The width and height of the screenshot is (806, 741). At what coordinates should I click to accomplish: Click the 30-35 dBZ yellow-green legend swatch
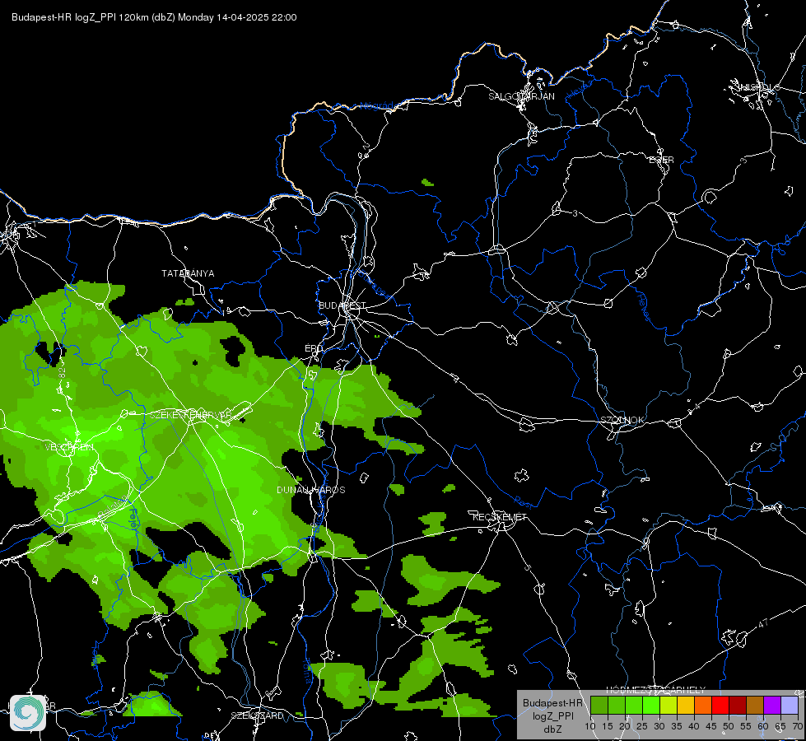pos(669,705)
